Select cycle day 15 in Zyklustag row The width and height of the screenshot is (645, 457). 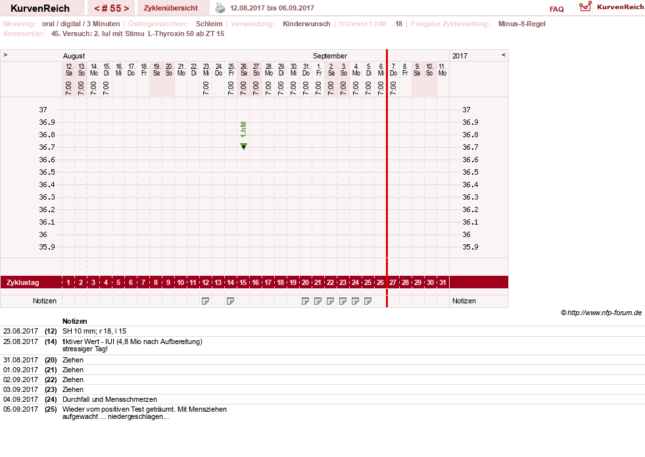[243, 282]
